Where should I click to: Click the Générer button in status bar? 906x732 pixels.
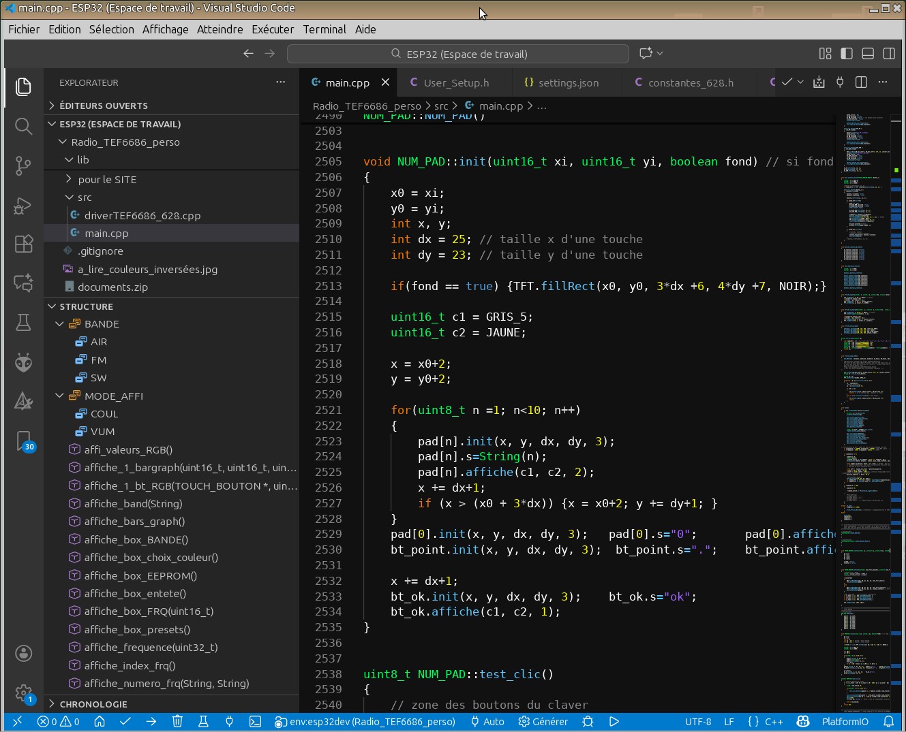(x=543, y=722)
